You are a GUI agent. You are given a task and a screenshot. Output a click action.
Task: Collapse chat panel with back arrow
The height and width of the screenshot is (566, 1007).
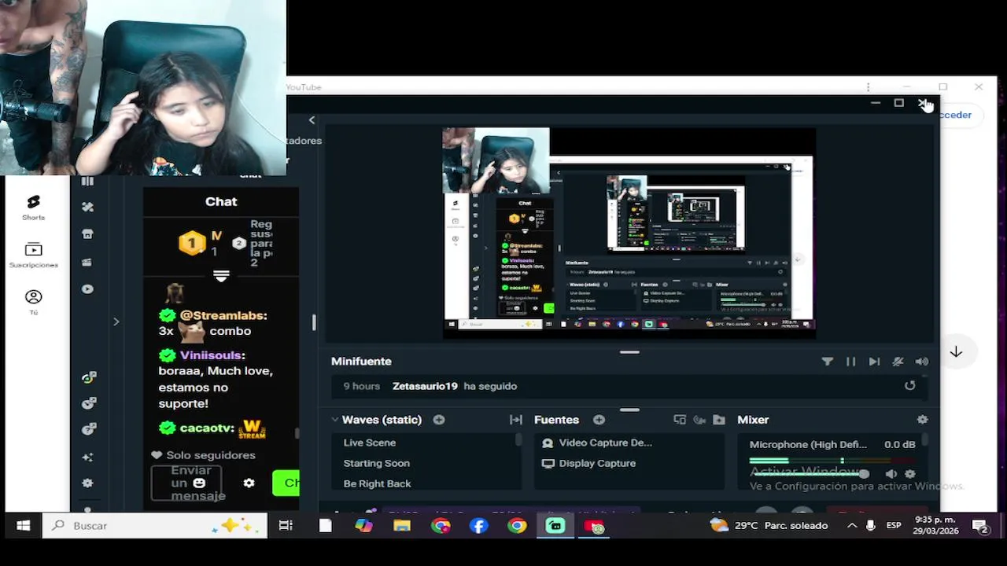point(312,120)
